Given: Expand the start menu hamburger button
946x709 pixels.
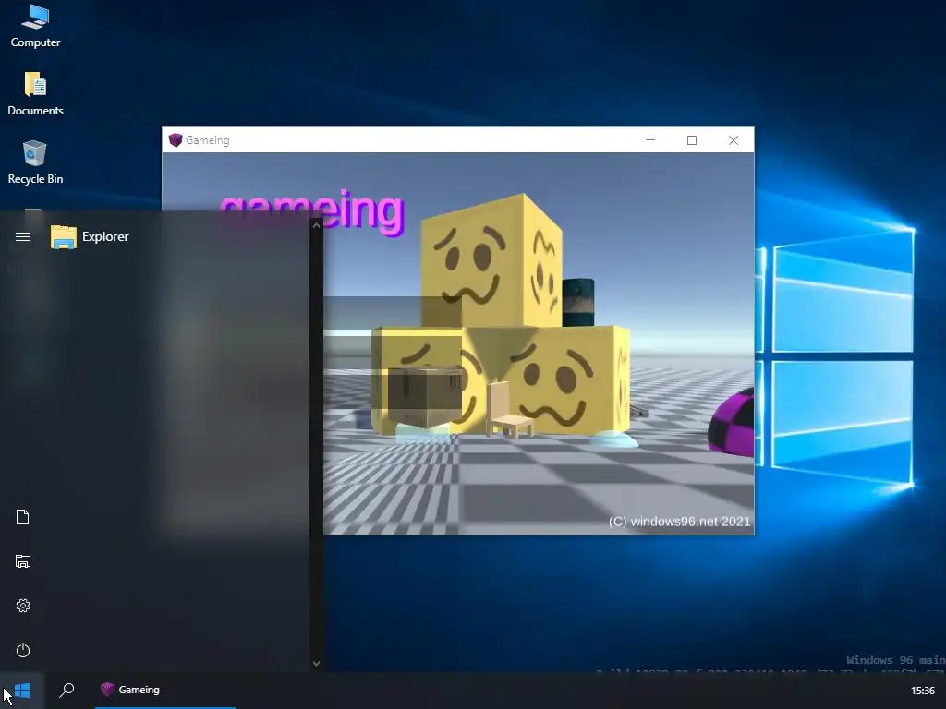Looking at the screenshot, I should 23,237.
